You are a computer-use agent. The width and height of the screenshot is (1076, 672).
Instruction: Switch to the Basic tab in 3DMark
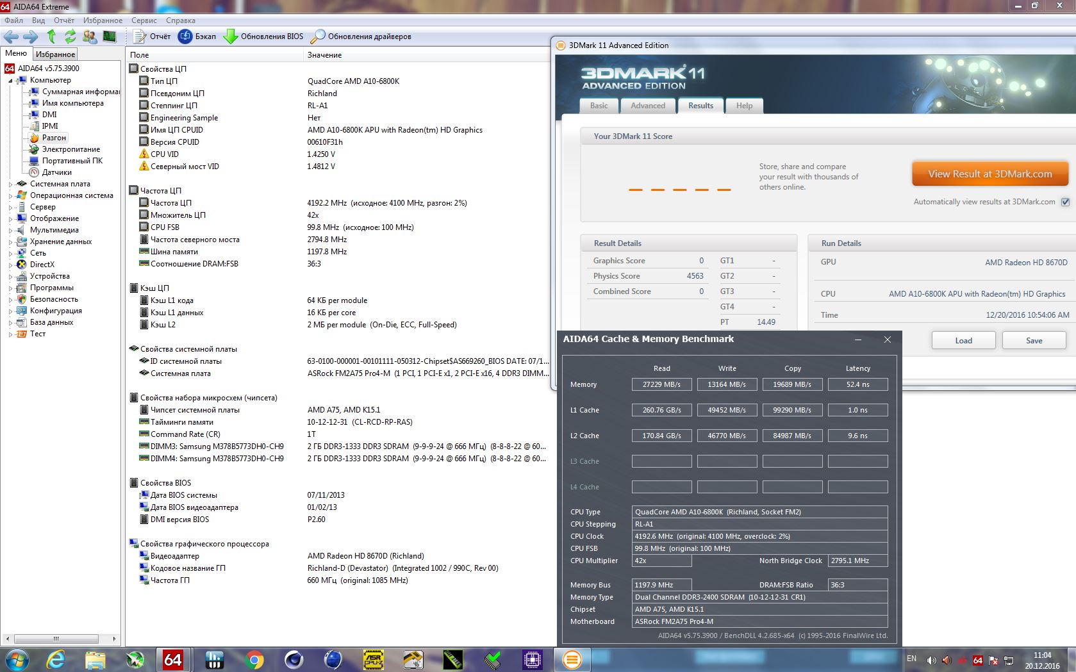pos(599,106)
